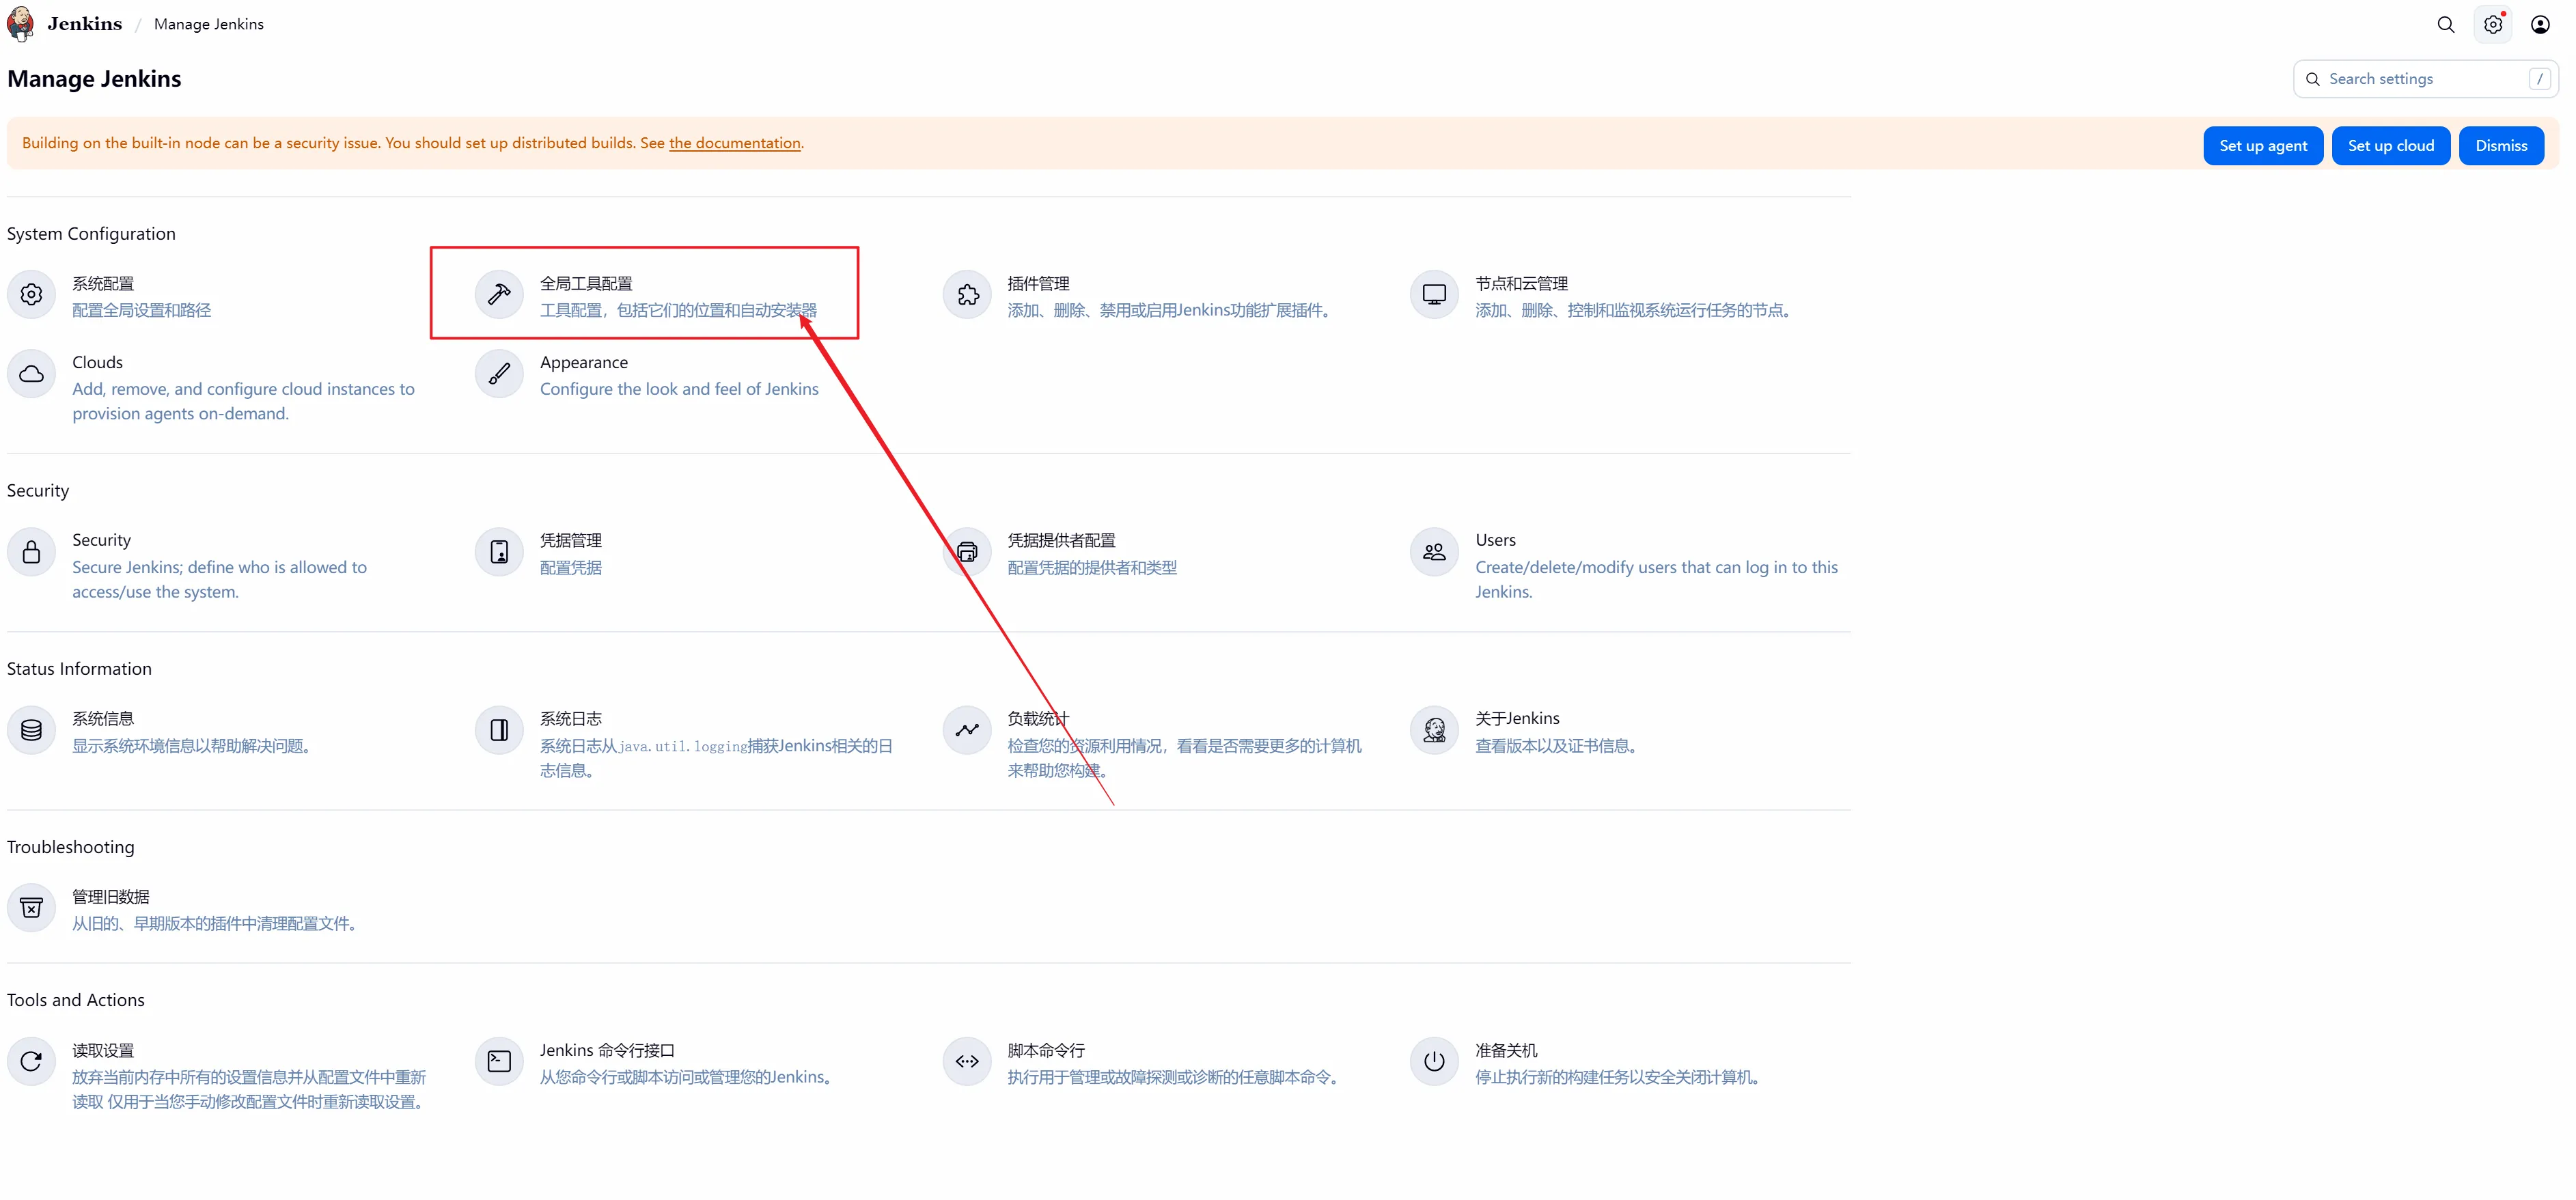Open 读取设置 title link

point(103,1051)
